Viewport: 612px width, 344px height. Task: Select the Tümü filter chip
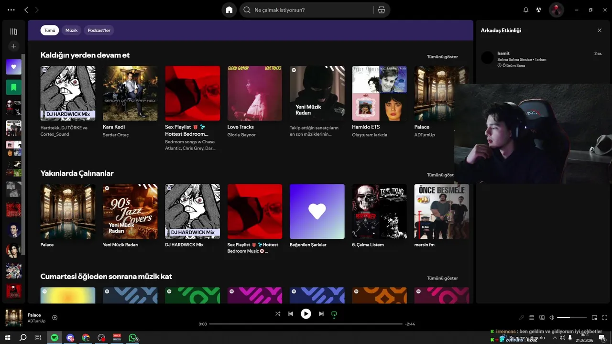pyautogui.click(x=50, y=30)
